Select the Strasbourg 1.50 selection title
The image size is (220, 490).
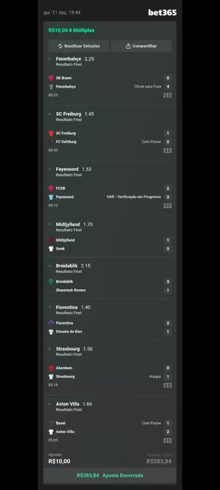click(x=74, y=349)
